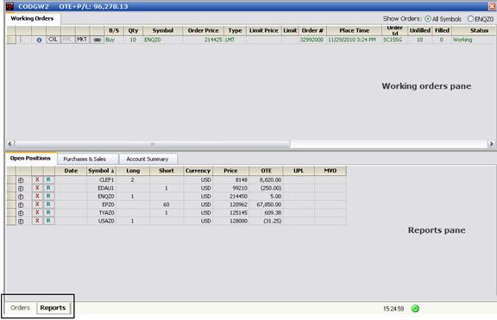Screen dimensions: 497x320
Task: Expand the USAZ0 position row
Action: [21, 222]
